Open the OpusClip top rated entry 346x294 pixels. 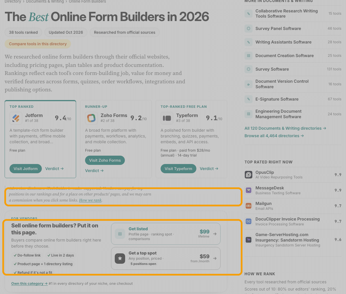tap(293, 175)
